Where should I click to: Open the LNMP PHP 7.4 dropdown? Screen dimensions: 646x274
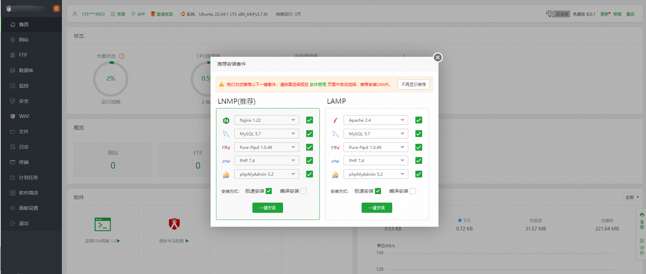267,160
